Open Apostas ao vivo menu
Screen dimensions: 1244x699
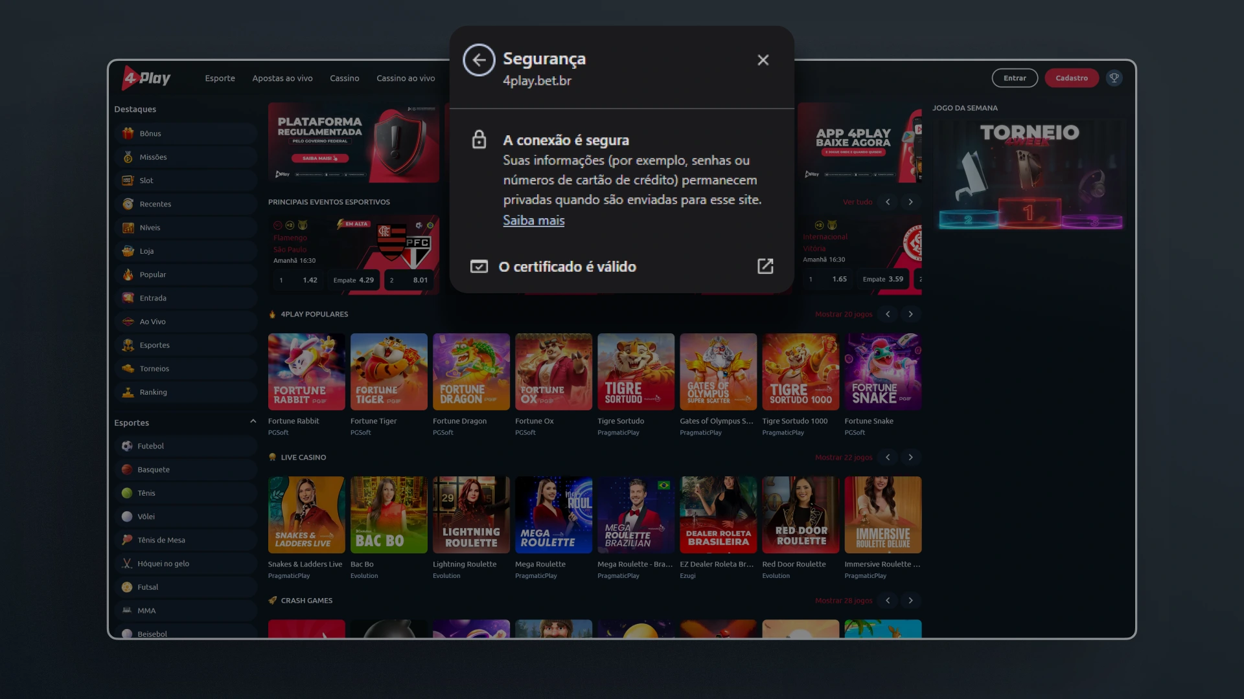tap(282, 78)
